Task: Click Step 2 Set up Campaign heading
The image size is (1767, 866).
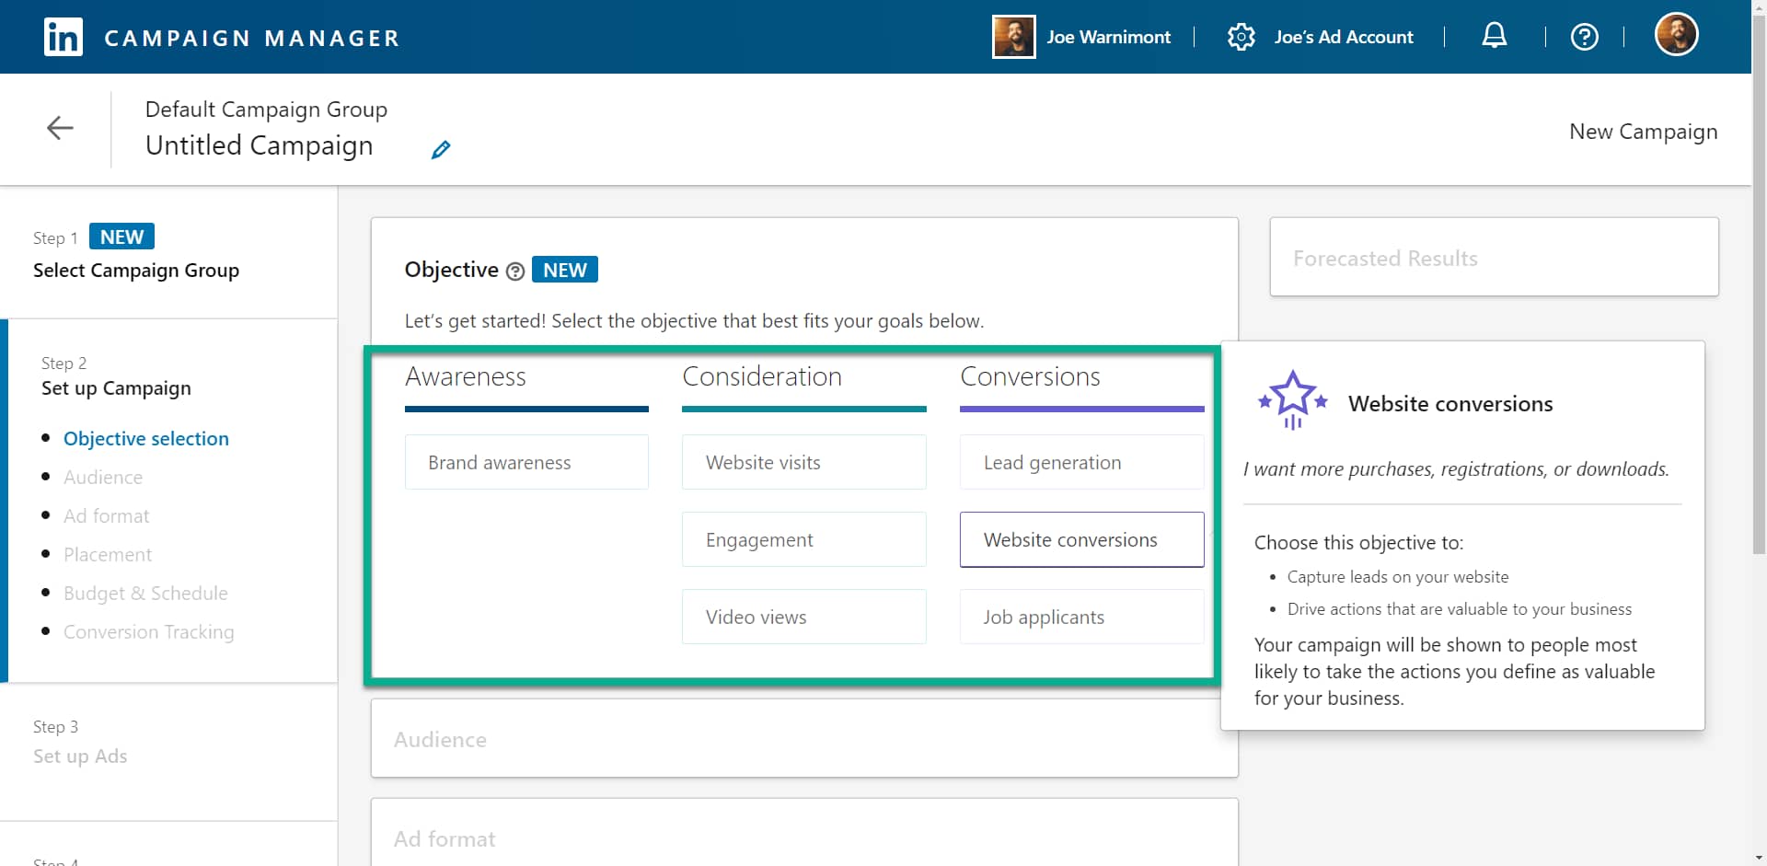Action: click(x=116, y=387)
